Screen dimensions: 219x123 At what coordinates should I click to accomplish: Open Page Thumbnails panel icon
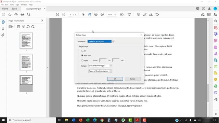pos(3,22)
